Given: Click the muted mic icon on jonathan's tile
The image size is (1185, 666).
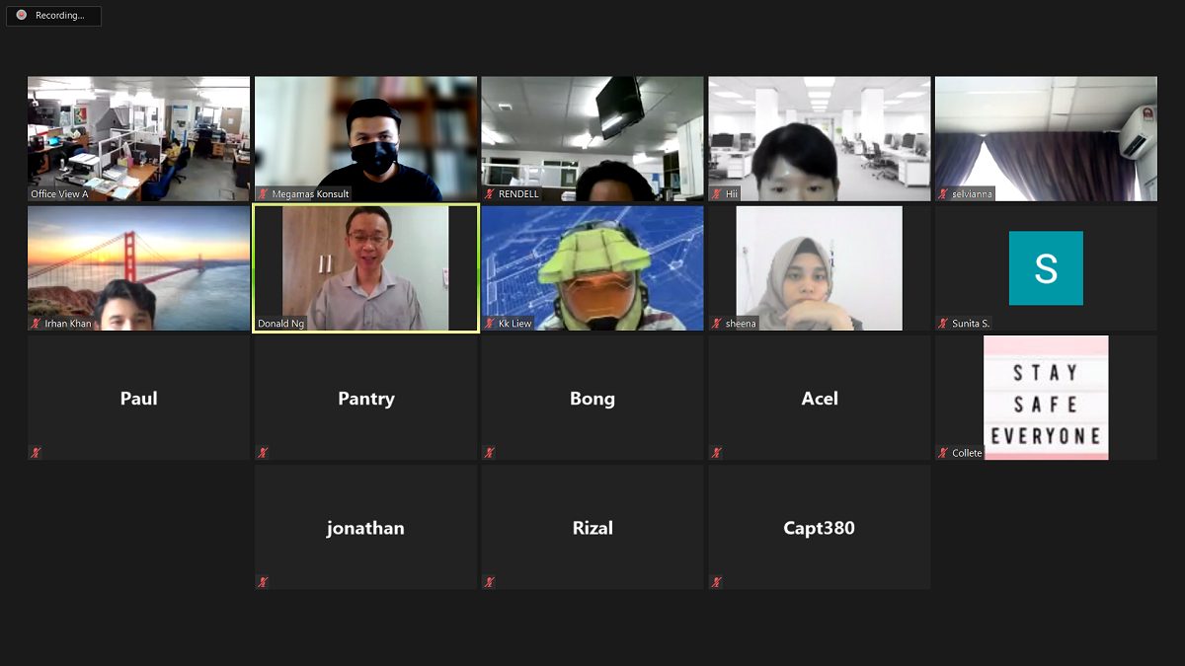Looking at the screenshot, I should [x=264, y=582].
